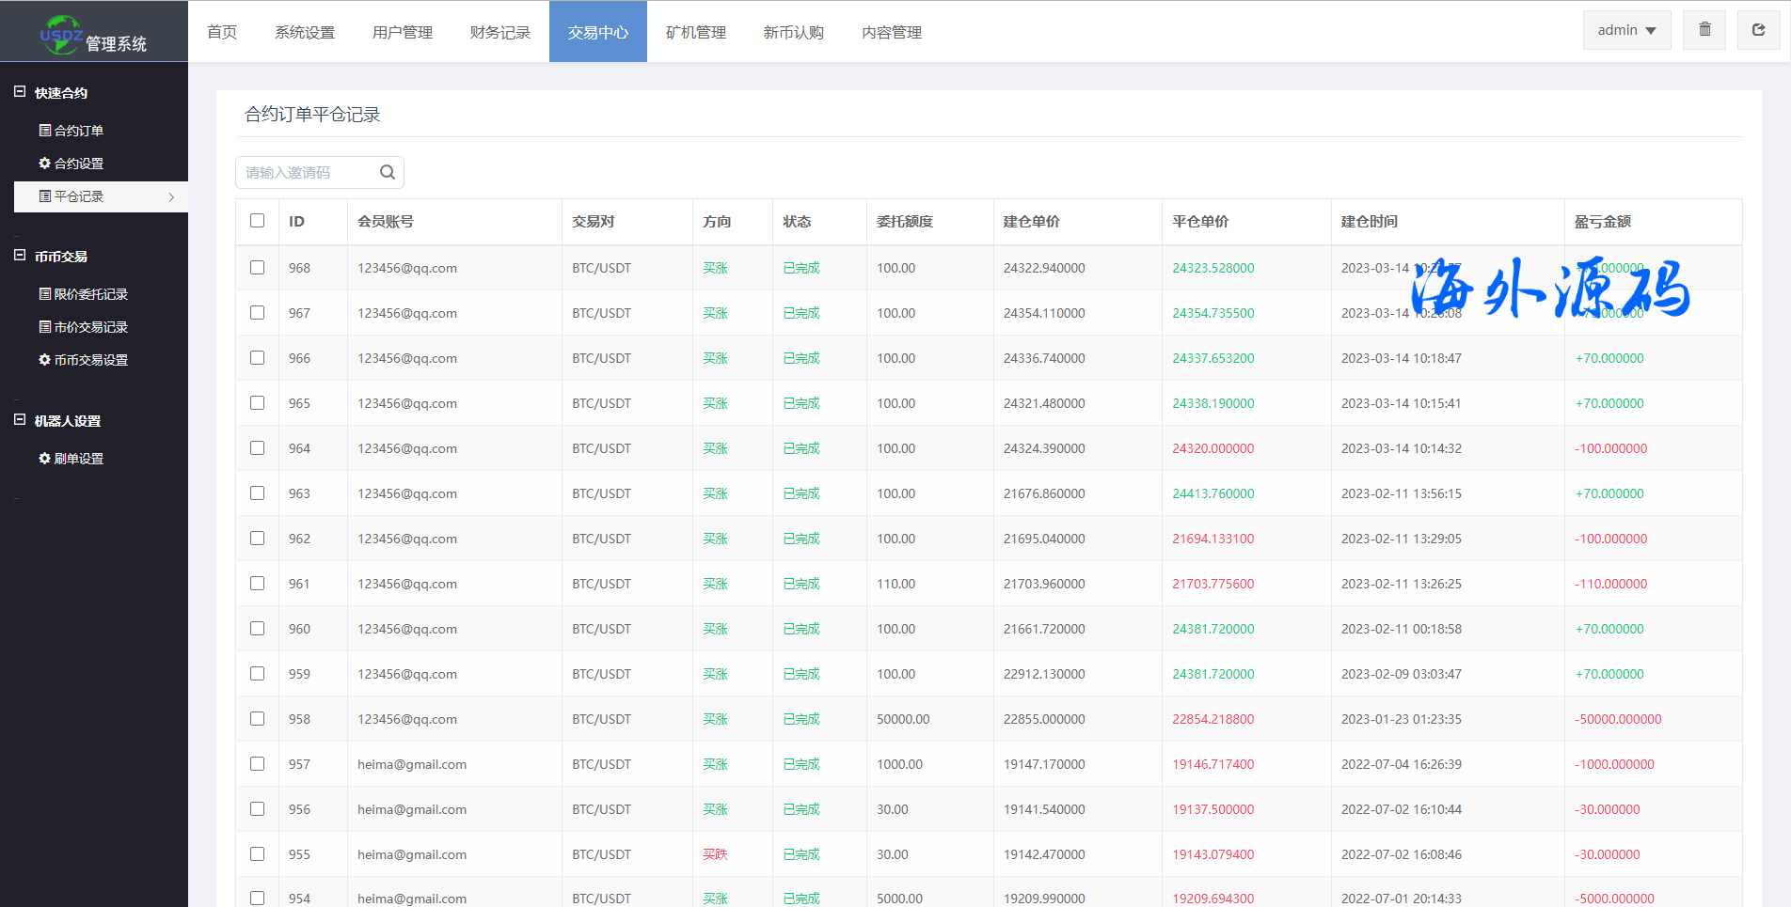Image resolution: width=1791 pixels, height=907 pixels.
Task: Open the 矿机管理 top tab
Action: 696,32
